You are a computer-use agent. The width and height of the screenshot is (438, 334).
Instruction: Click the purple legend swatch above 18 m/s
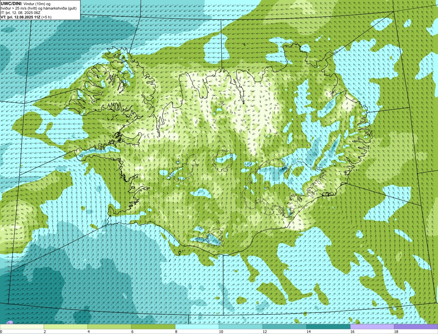416,326
